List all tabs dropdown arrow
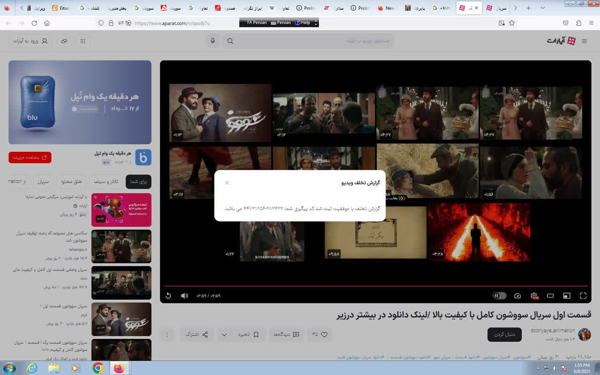This screenshot has height=375, width=600. click(x=543, y=8)
